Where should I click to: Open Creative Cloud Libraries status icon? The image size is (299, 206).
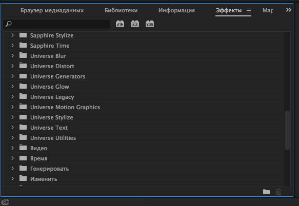click(5, 202)
